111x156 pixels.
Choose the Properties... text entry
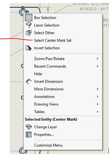[44, 135]
